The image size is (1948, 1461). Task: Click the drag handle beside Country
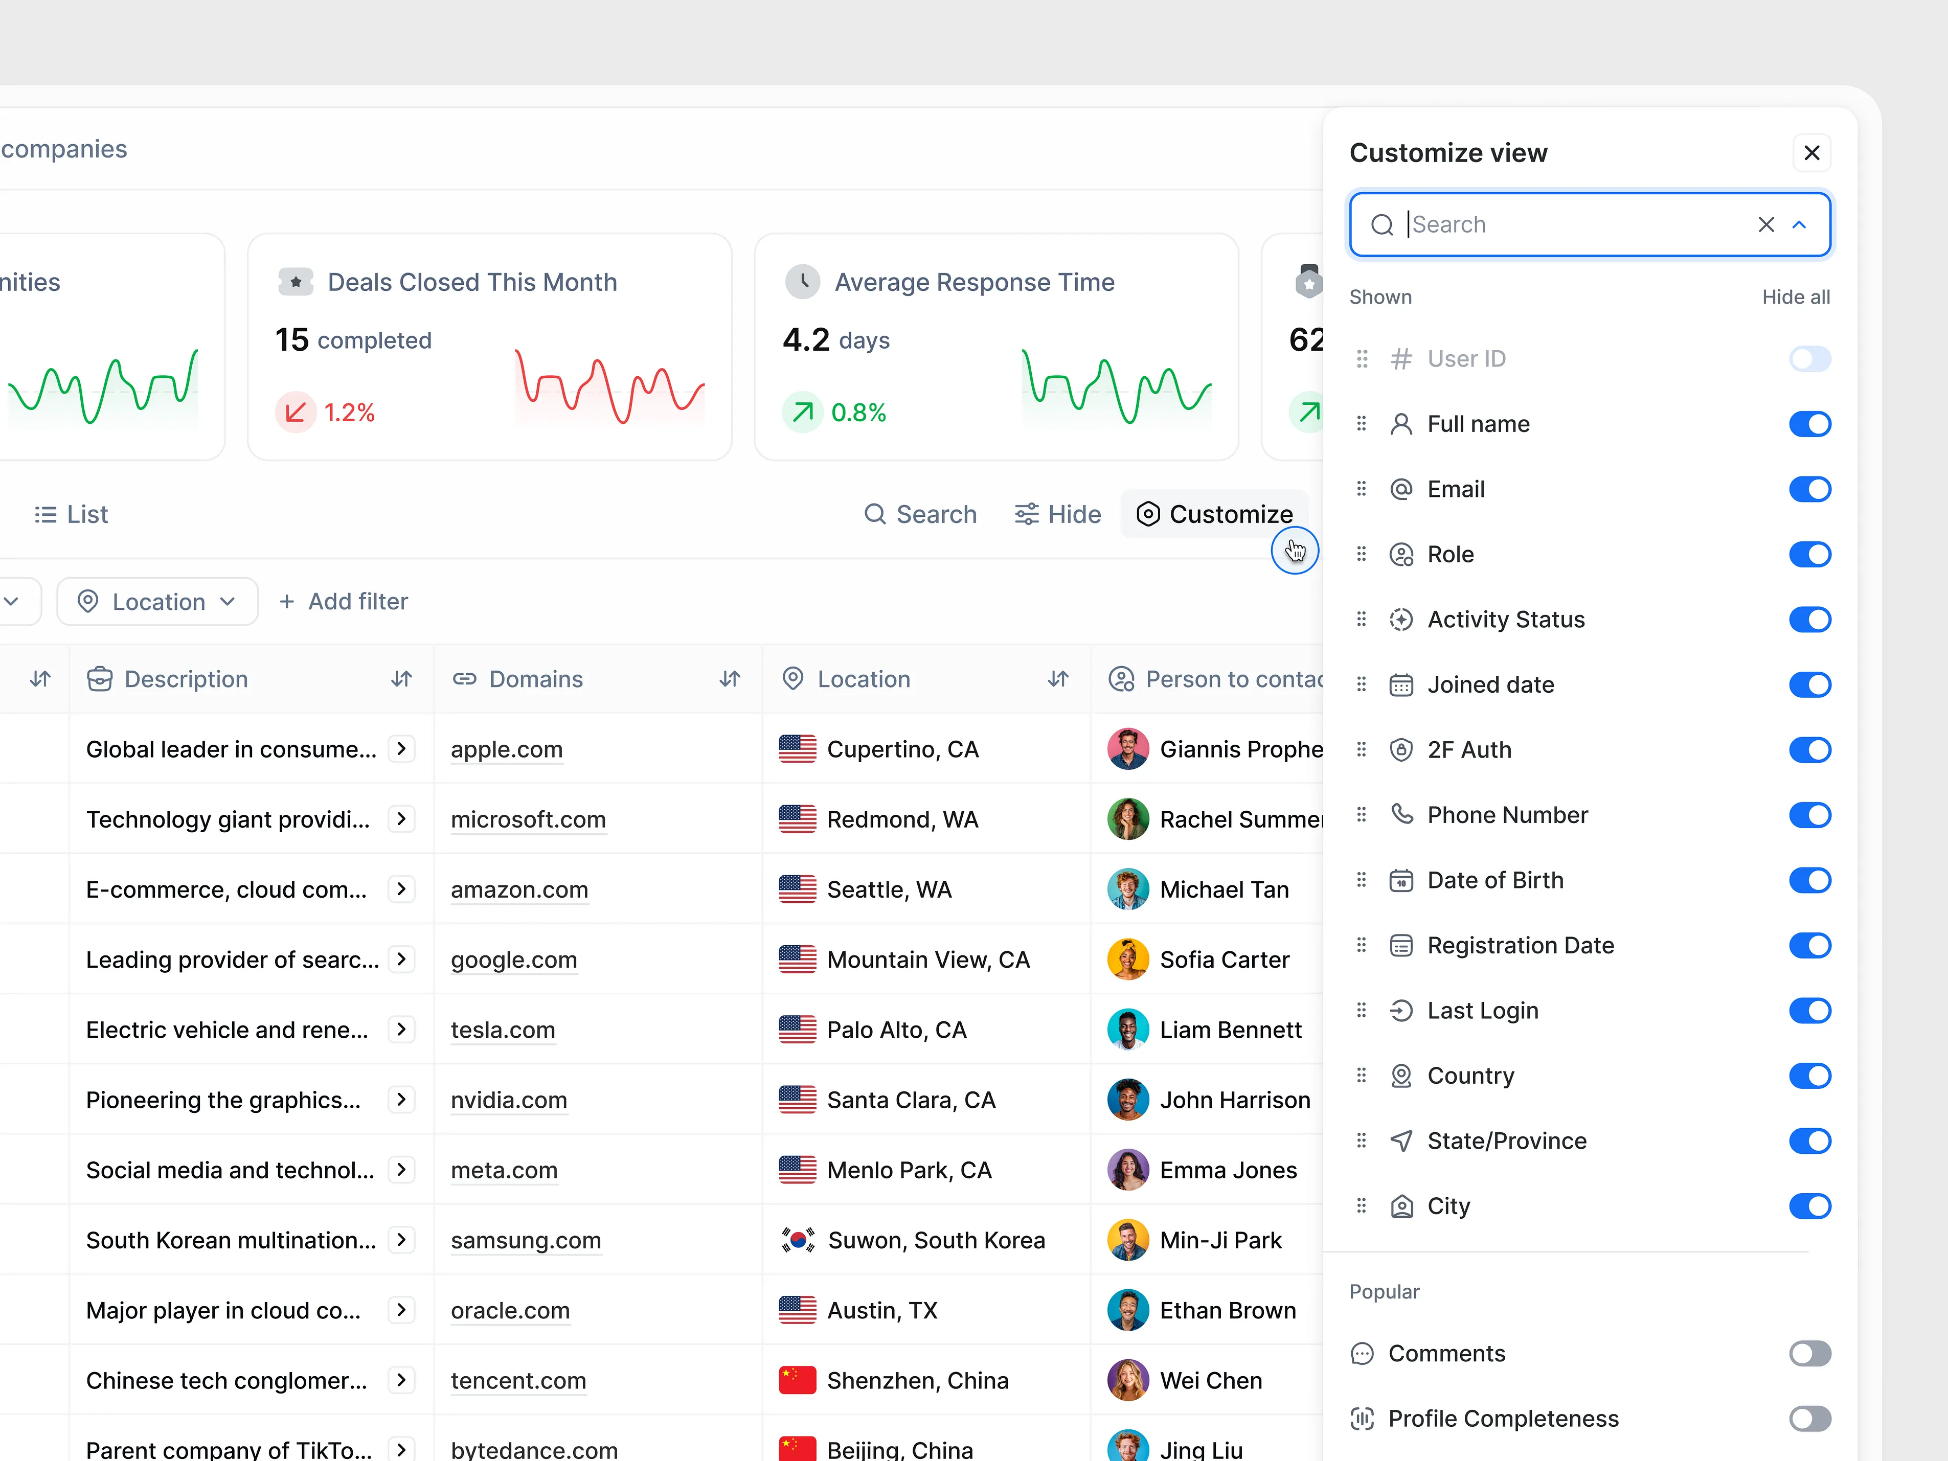coord(1362,1075)
